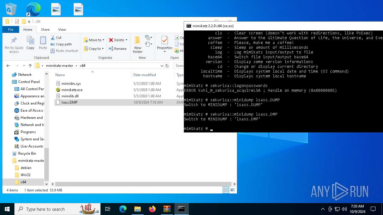Click Copy path in ribbon
Screen dimensions: 383x215
coord(61,44)
